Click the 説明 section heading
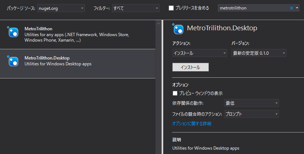The image size is (304, 154). (x=177, y=139)
